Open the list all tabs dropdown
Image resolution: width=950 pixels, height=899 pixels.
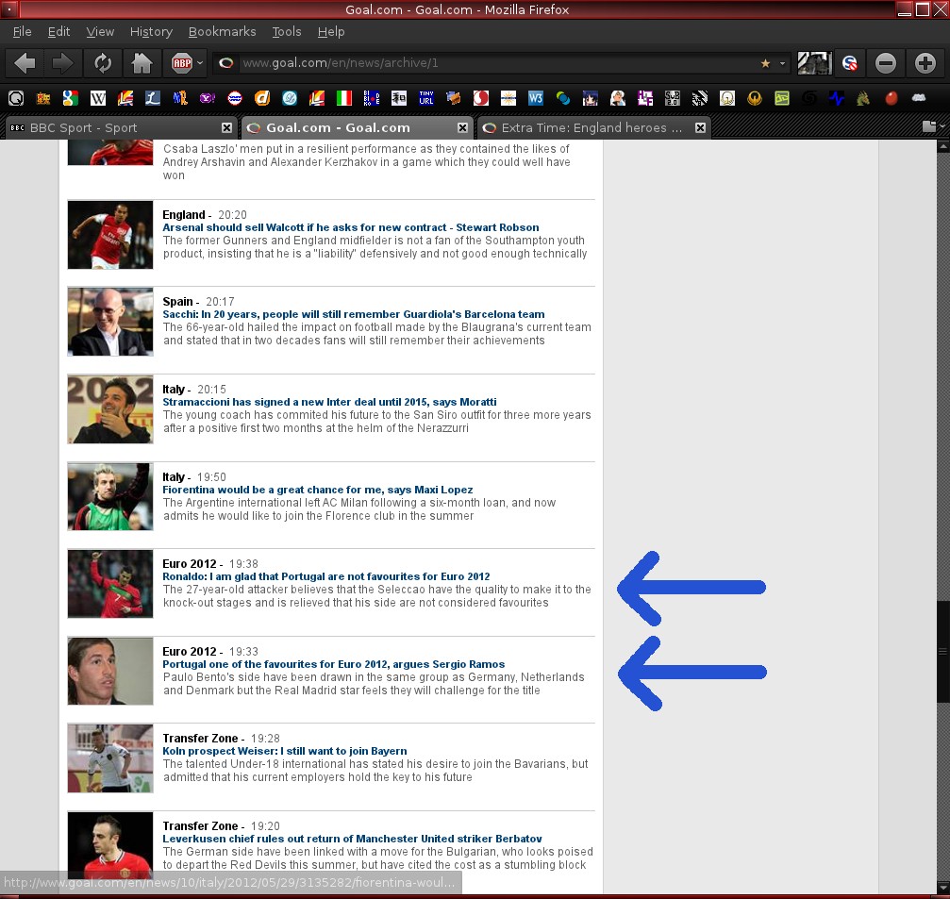coord(931,126)
